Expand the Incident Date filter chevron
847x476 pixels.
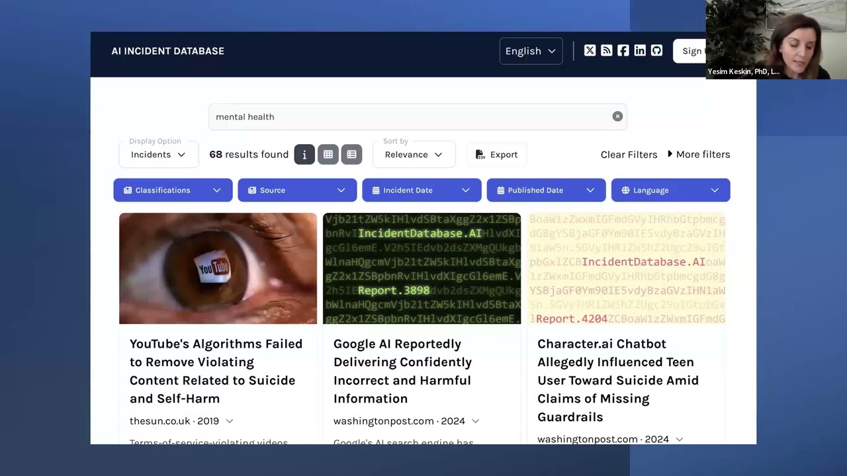[x=465, y=190]
